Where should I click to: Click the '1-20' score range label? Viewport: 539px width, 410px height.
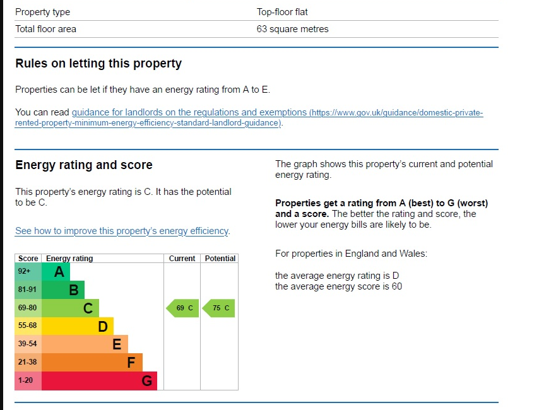point(25,380)
